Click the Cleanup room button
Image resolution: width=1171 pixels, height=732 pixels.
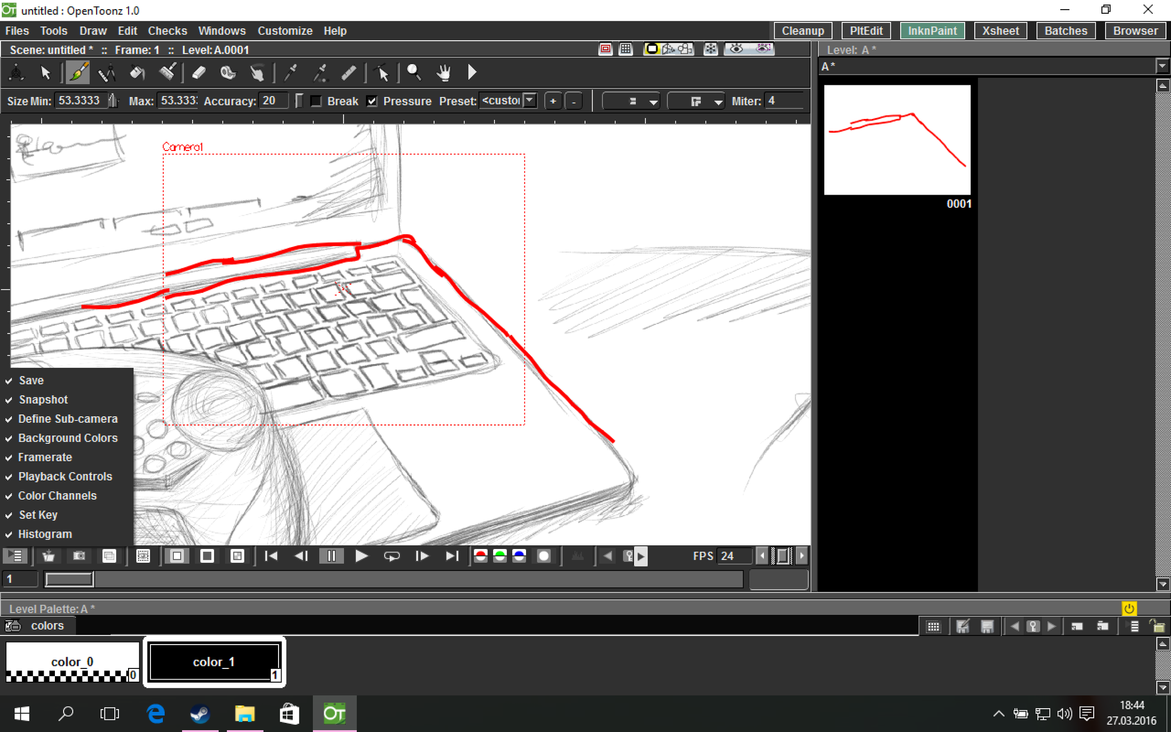coord(802,30)
